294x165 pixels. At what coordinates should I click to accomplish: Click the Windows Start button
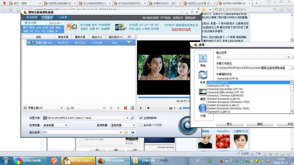click(5, 161)
